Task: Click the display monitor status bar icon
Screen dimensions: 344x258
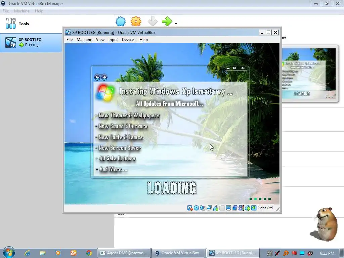Action: (x=228, y=208)
